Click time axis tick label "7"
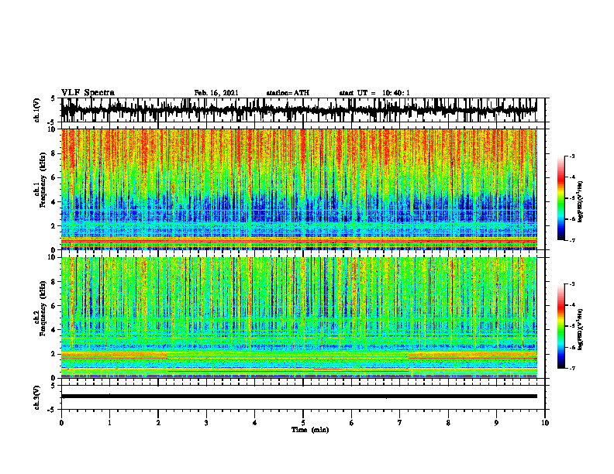This screenshot has width=614, height=474. coord(400,423)
